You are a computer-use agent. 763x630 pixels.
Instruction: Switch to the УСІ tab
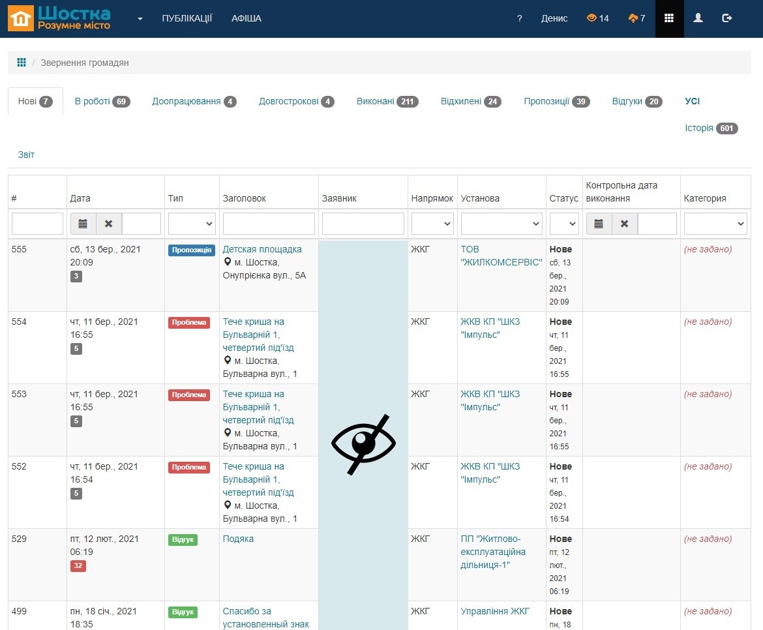click(x=692, y=101)
